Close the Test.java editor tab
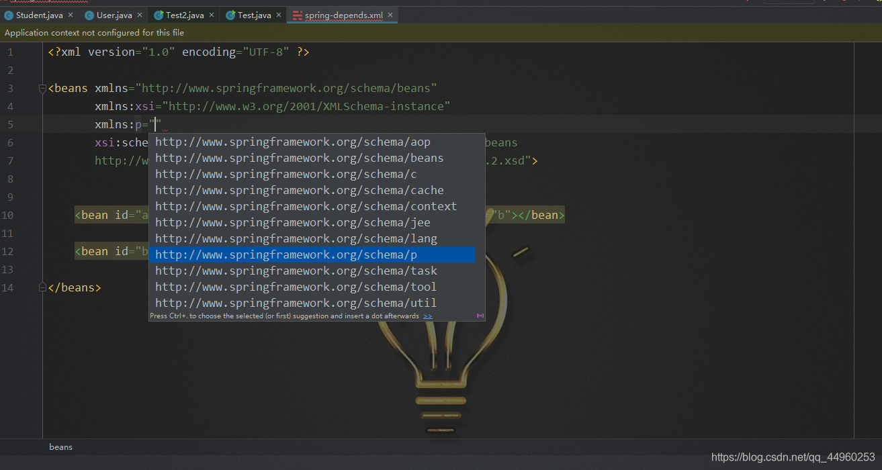The height and width of the screenshot is (470, 882). 279,15
